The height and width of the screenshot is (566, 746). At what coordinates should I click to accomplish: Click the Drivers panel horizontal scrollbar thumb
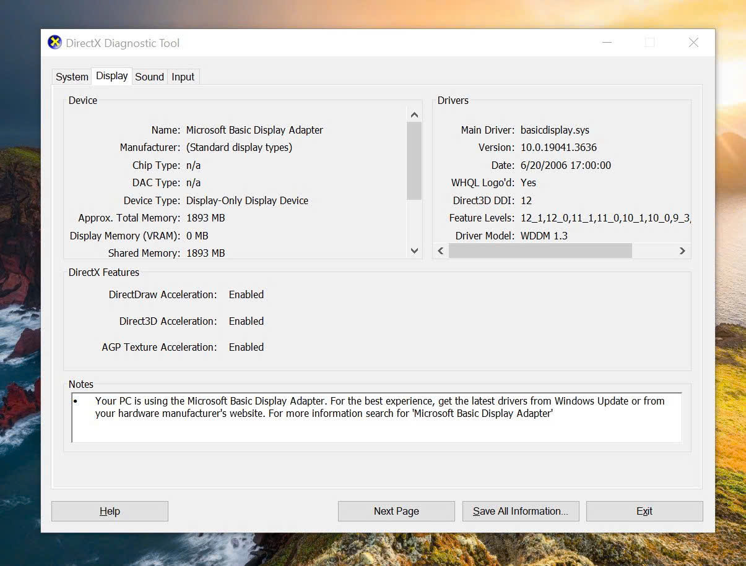coord(540,251)
